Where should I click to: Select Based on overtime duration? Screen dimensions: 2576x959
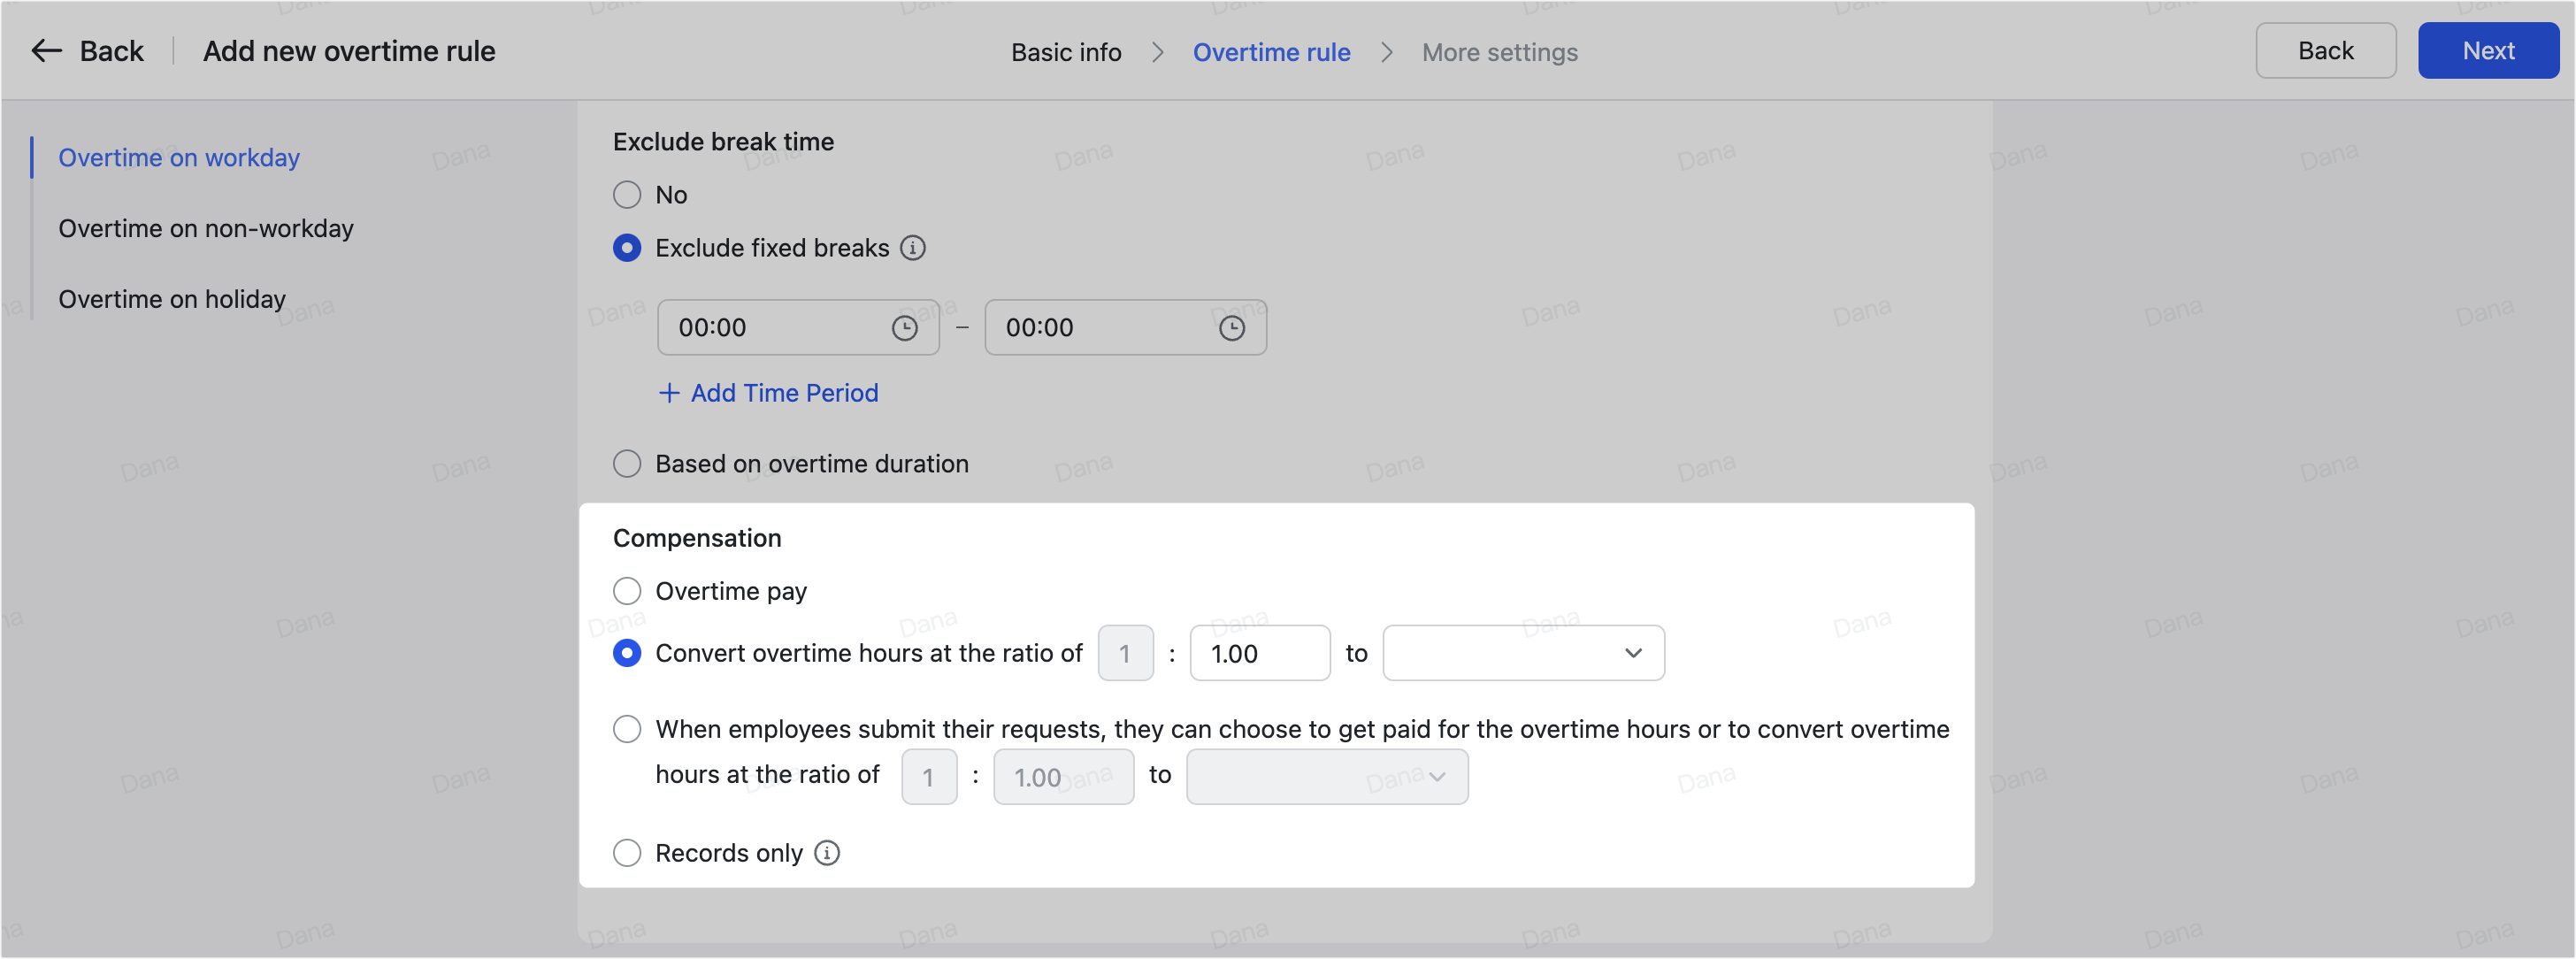[627, 463]
